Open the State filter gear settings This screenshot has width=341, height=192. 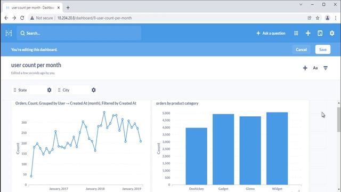tap(50, 90)
